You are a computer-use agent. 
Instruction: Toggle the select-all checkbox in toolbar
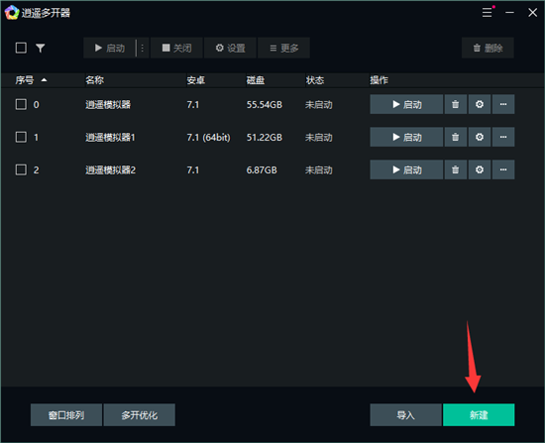point(21,48)
